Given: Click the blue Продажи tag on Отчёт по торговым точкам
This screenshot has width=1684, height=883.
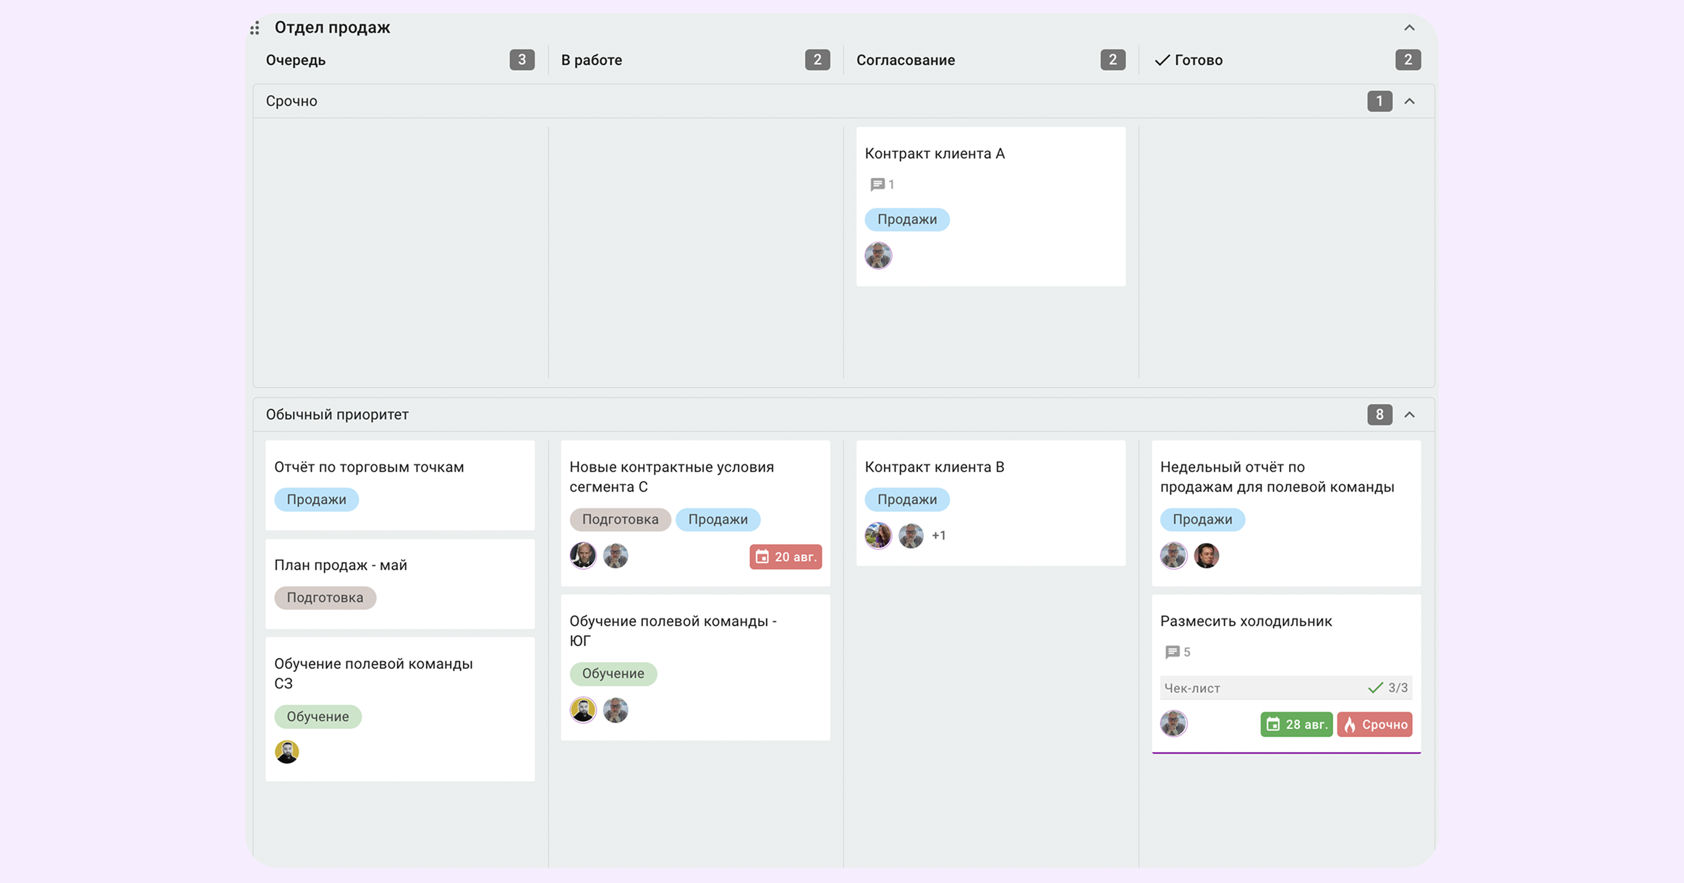Looking at the screenshot, I should click(x=316, y=500).
